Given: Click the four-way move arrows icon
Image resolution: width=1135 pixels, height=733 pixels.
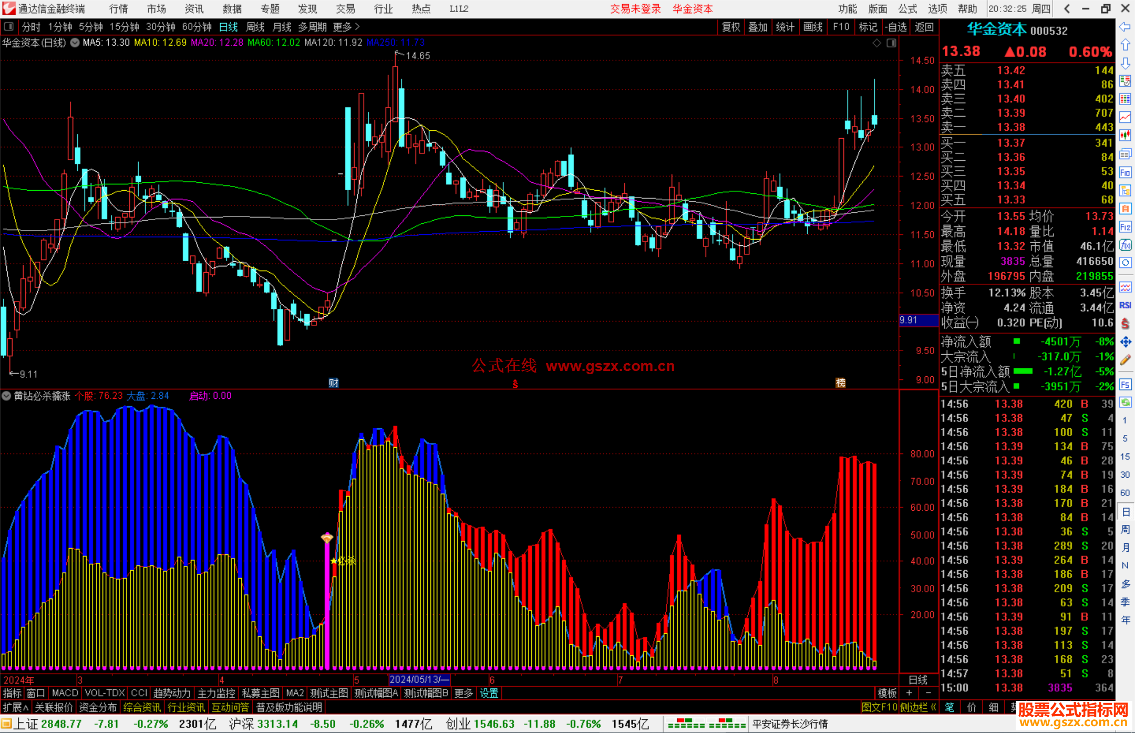Looking at the screenshot, I should pos(1125,342).
